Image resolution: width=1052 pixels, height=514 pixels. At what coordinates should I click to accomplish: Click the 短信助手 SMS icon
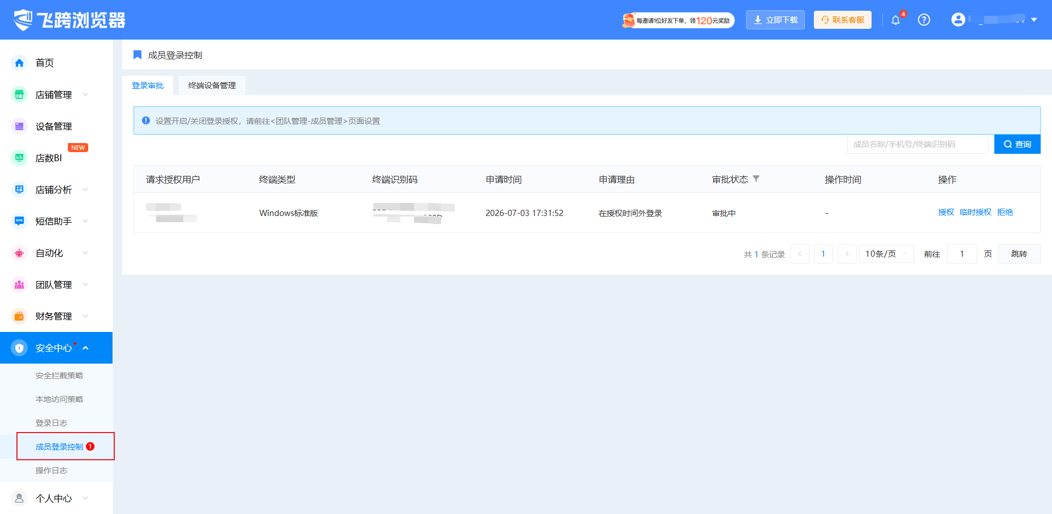19,221
